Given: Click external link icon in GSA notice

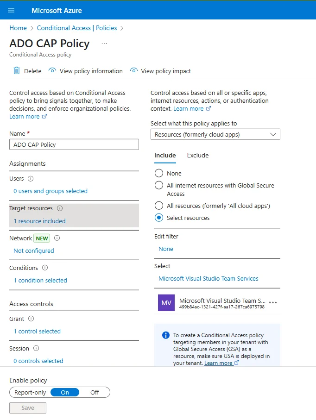Looking at the screenshot, I should pyautogui.click(x=236, y=363).
